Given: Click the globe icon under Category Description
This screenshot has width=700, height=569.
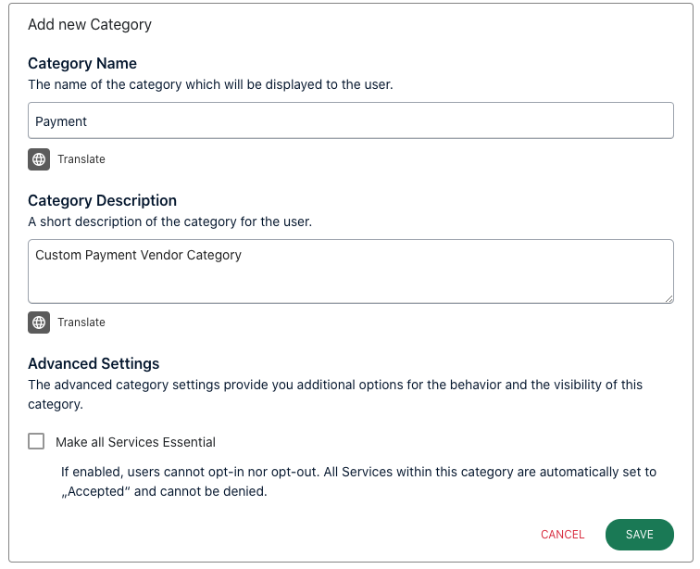Looking at the screenshot, I should point(39,322).
